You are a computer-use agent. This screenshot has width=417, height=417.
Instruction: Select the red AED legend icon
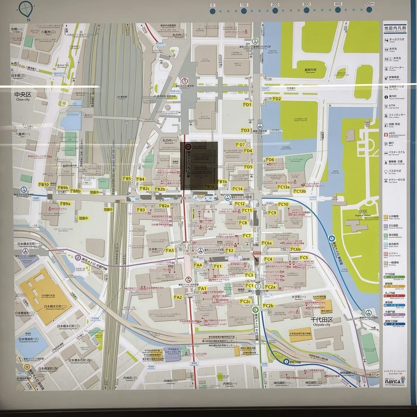click(x=386, y=134)
